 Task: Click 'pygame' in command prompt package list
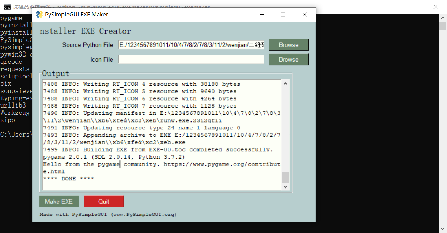pos(11,18)
